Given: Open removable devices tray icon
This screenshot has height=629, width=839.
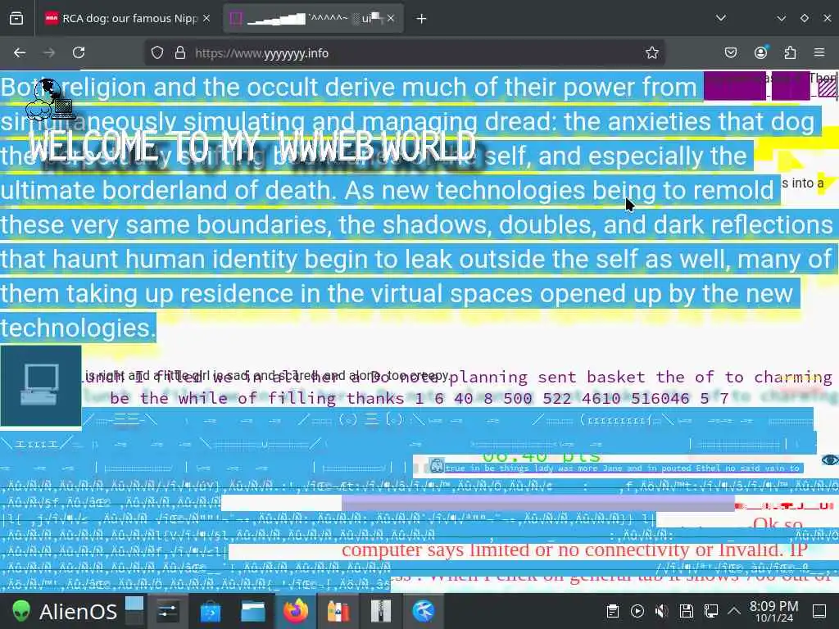Looking at the screenshot, I should 687,611.
